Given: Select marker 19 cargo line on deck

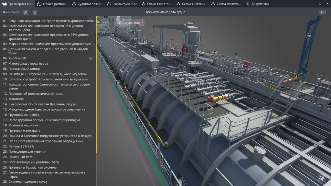Looking at the screenshot, I should pos(145,42).
